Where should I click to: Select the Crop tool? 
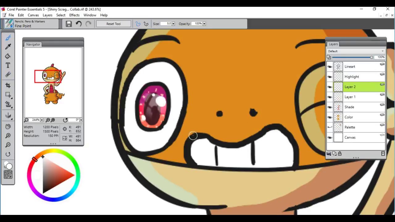pos(8,85)
